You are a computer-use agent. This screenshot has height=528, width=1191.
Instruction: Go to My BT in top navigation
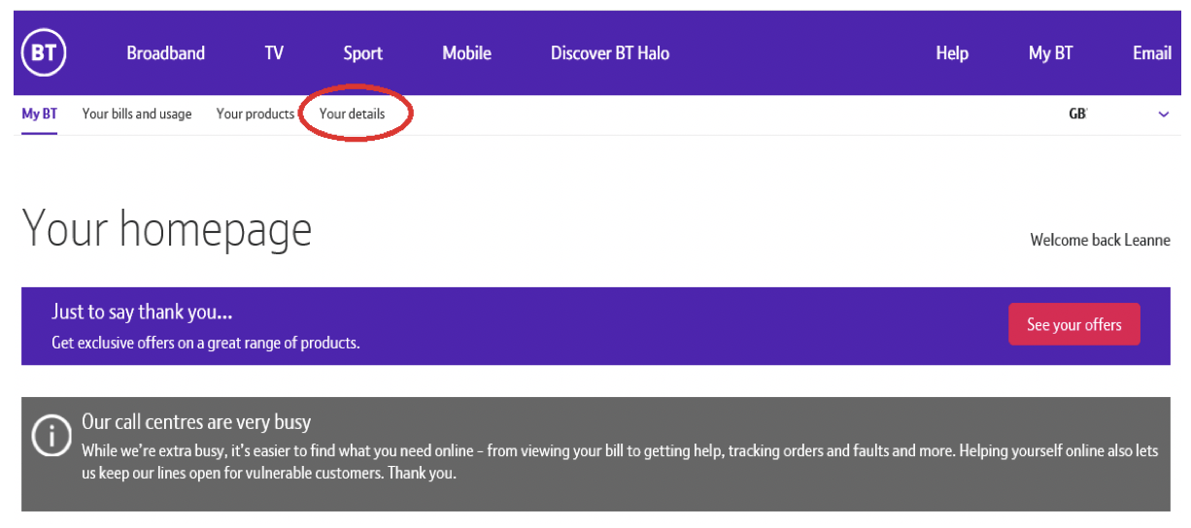[x=1051, y=53]
